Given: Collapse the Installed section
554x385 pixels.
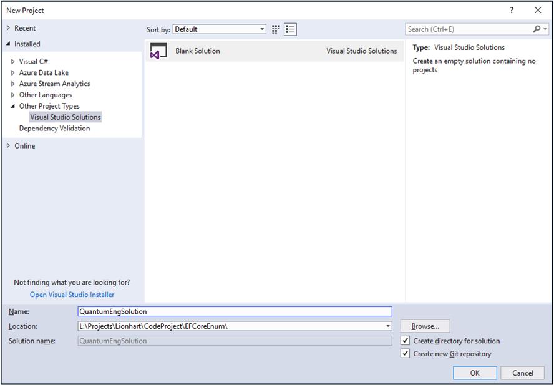Looking at the screenshot, I should tap(9, 44).
